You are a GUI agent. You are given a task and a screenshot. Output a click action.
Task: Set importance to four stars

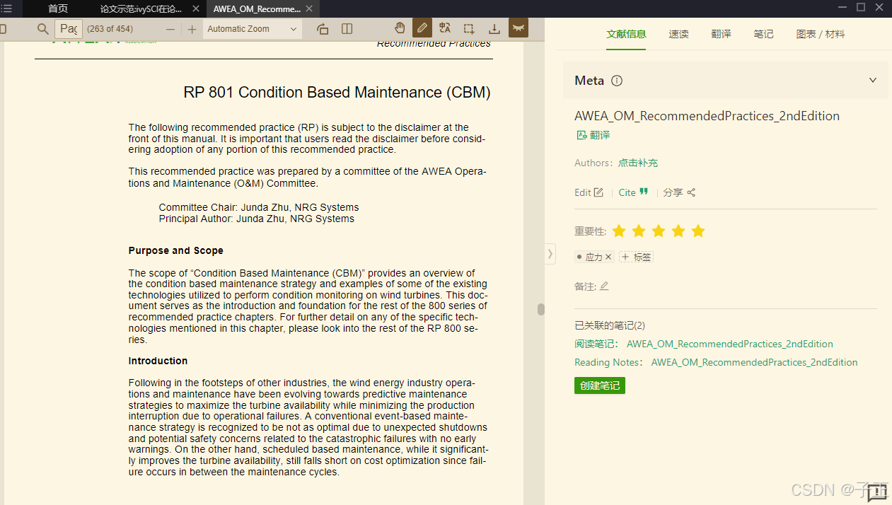click(x=678, y=231)
